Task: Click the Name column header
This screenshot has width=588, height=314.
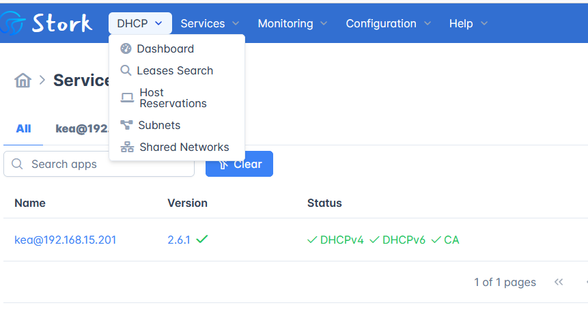Action: [x=30, y=203]
